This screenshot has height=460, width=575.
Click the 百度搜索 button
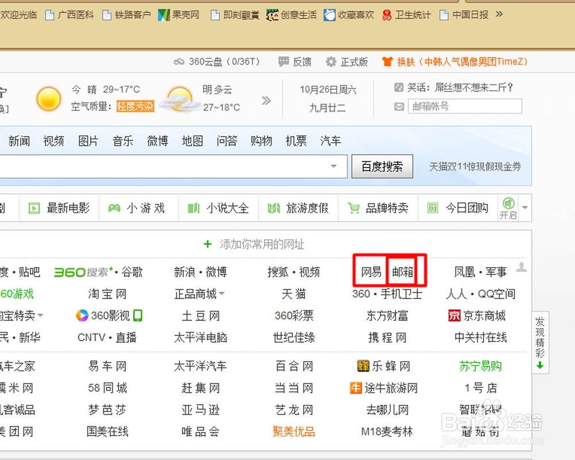pos(382,167)
